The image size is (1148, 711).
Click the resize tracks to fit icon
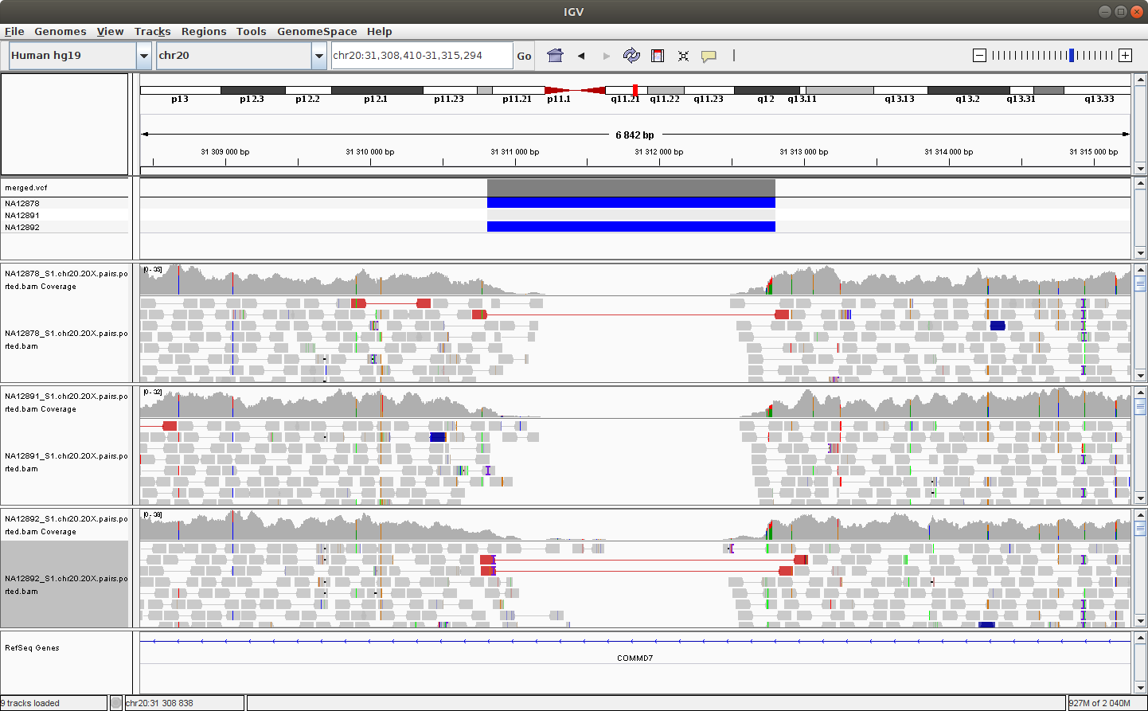click(683, 56)
